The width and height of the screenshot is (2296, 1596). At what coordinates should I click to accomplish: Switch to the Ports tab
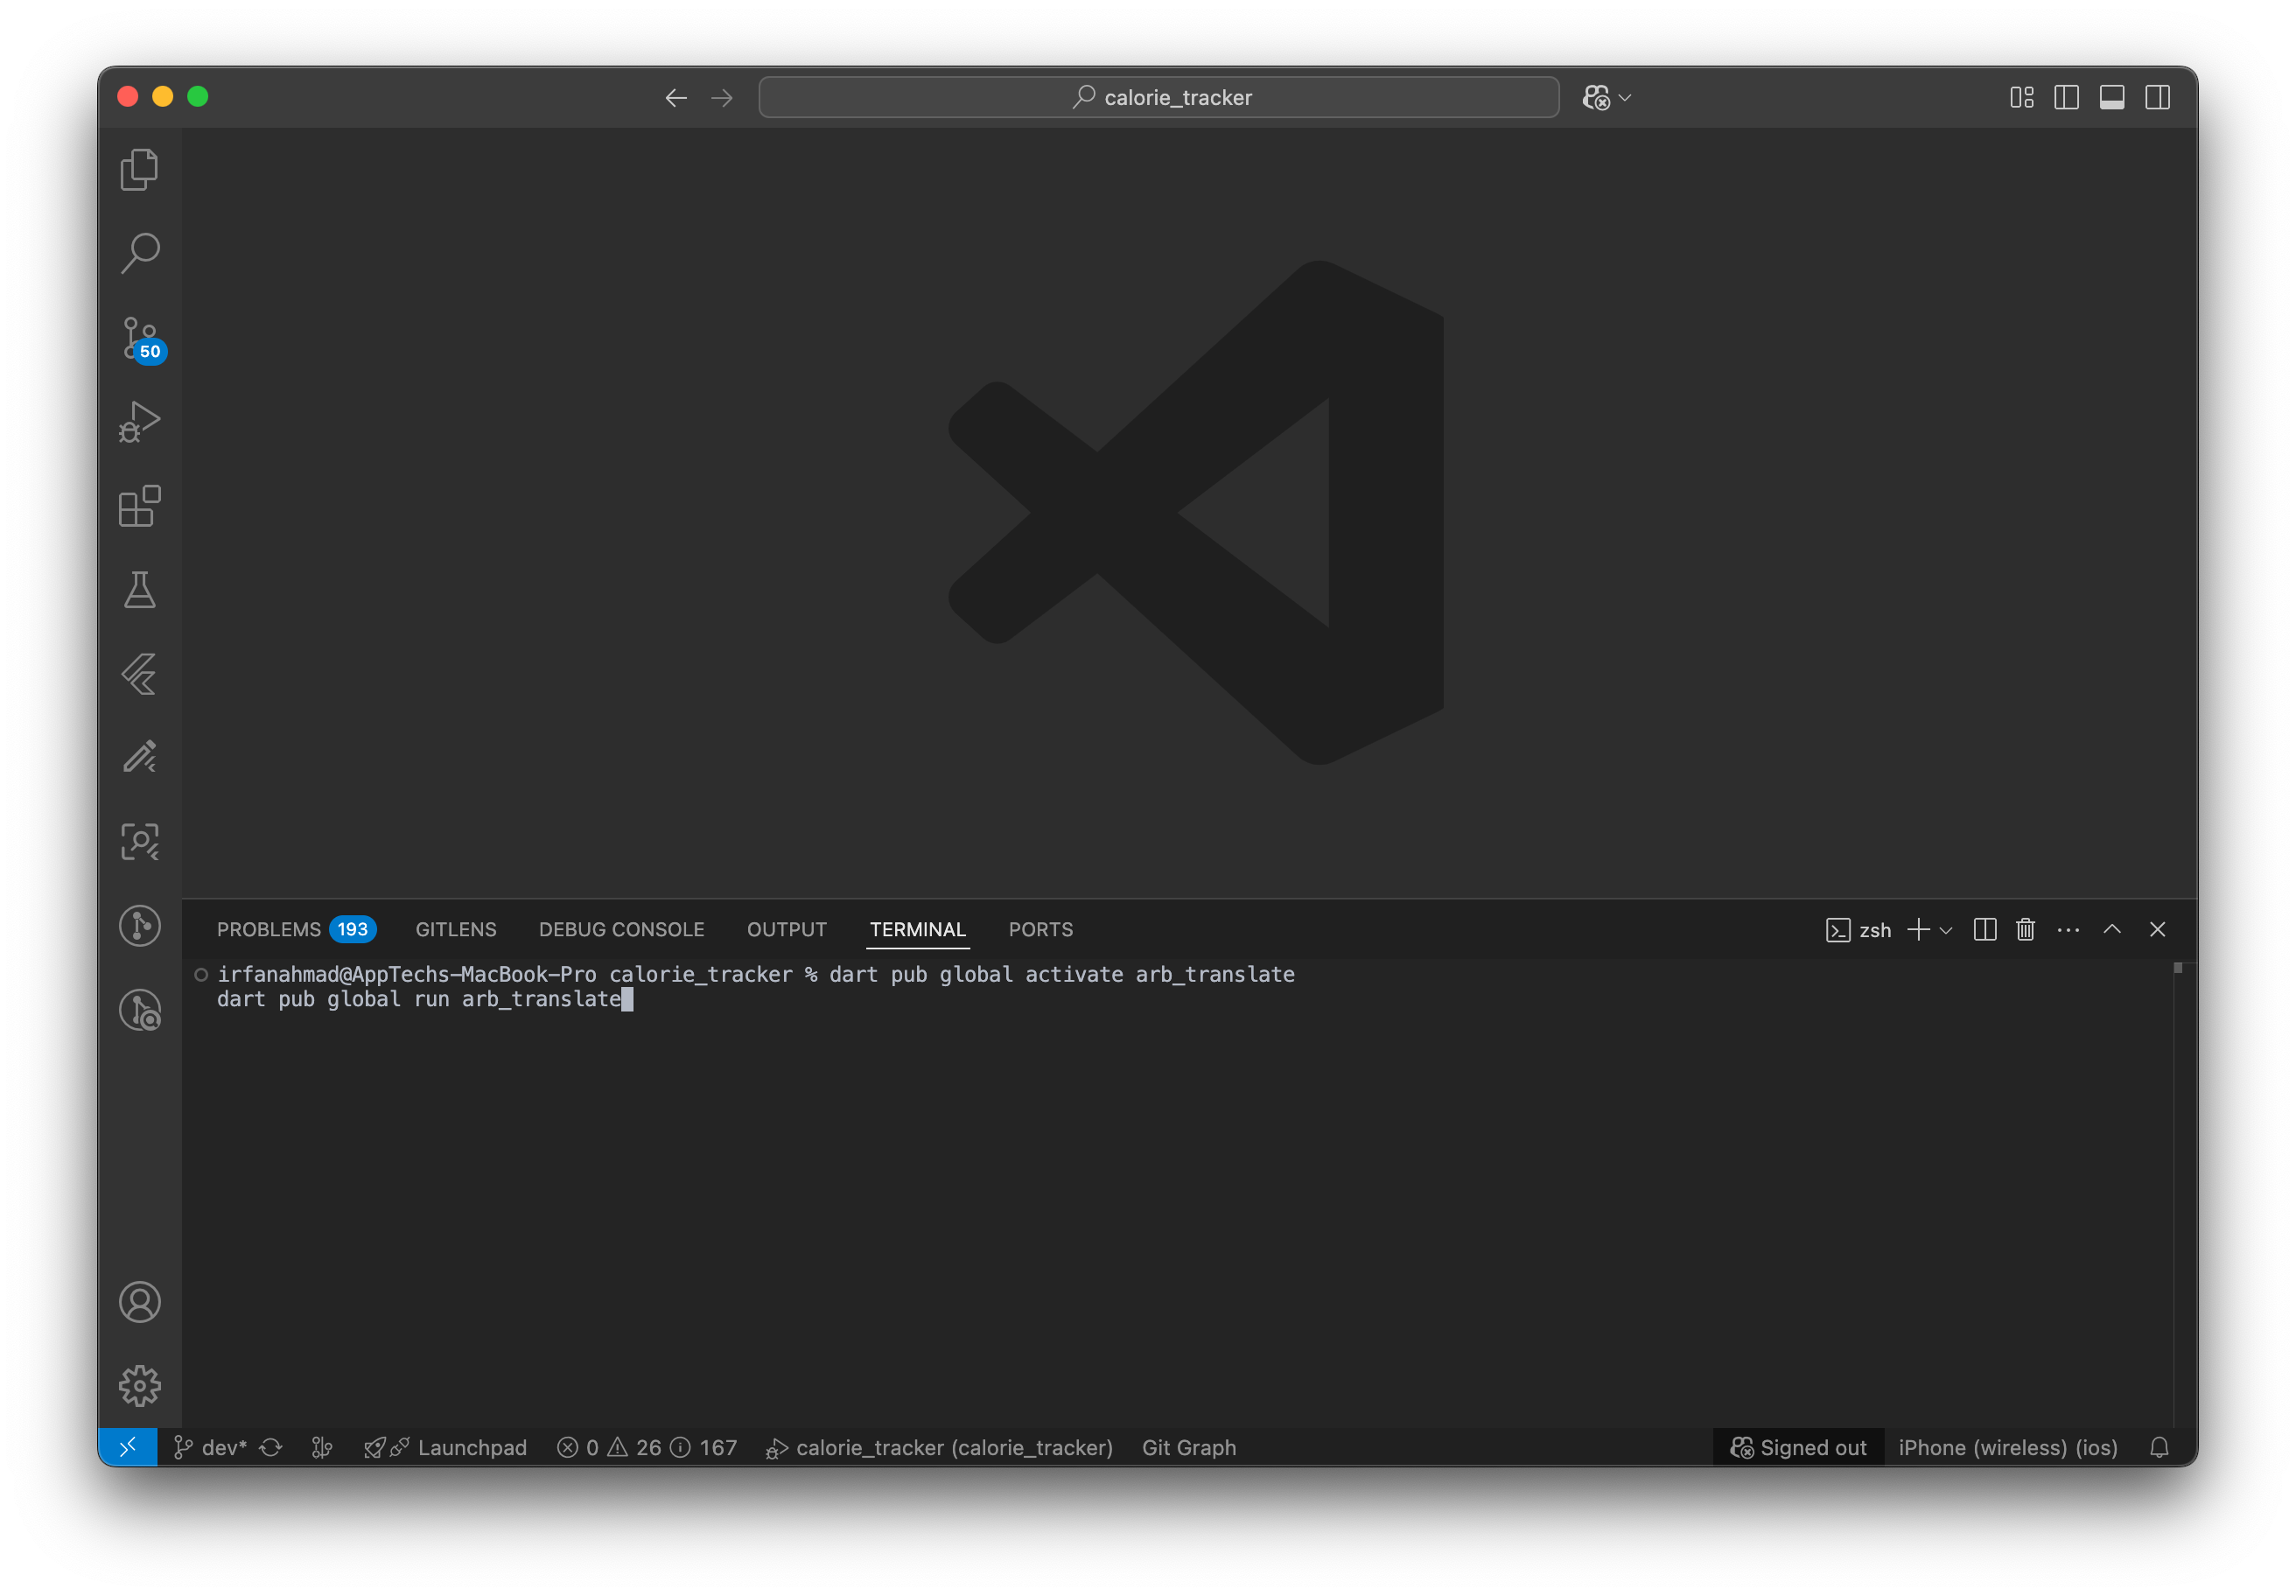pos(1041,929)
